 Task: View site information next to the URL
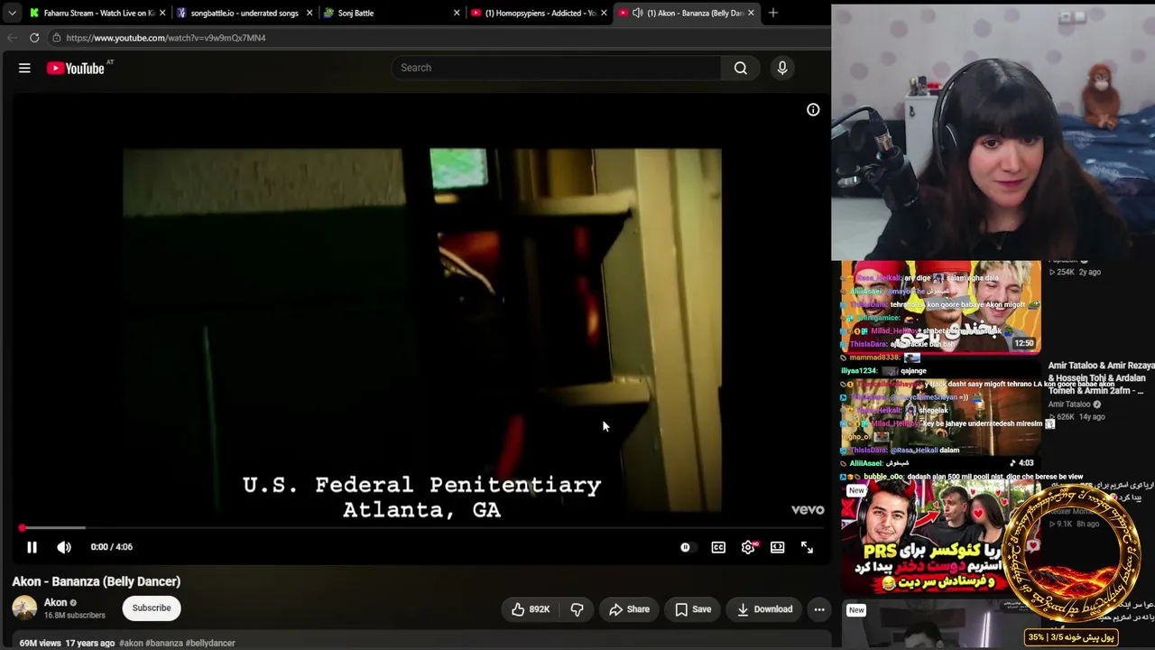click(56, 38)
